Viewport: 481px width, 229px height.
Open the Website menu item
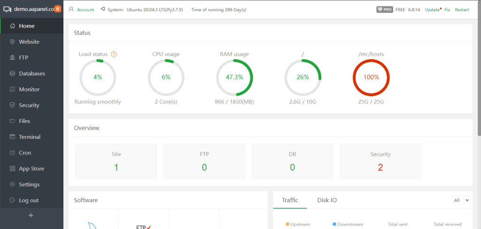[x=32, y=42]
